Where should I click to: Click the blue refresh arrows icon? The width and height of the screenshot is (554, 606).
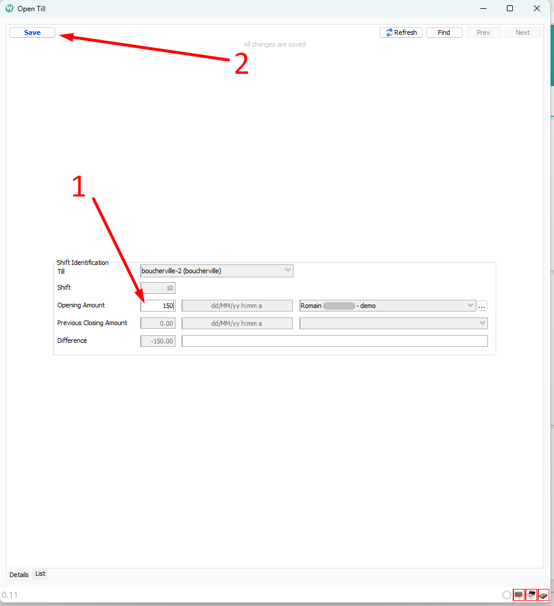tap(388, 32)
